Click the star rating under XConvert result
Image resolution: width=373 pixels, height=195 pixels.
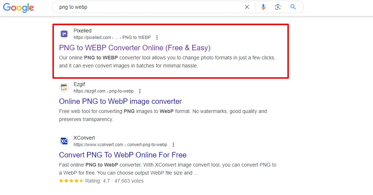click(x=71, y=181)
